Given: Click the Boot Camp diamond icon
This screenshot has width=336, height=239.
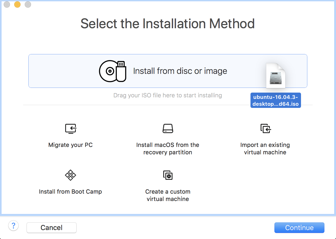Looking at the screenshot, I should 71,175.
